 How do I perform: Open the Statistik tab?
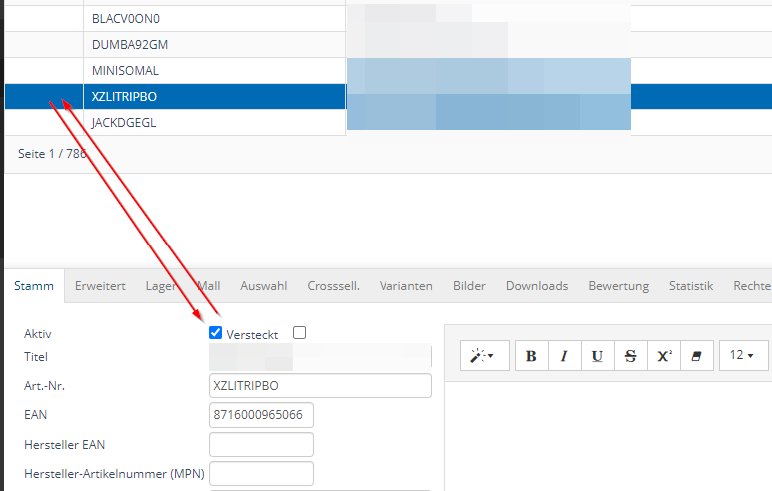pyautogui.click(x=690, y=286)
